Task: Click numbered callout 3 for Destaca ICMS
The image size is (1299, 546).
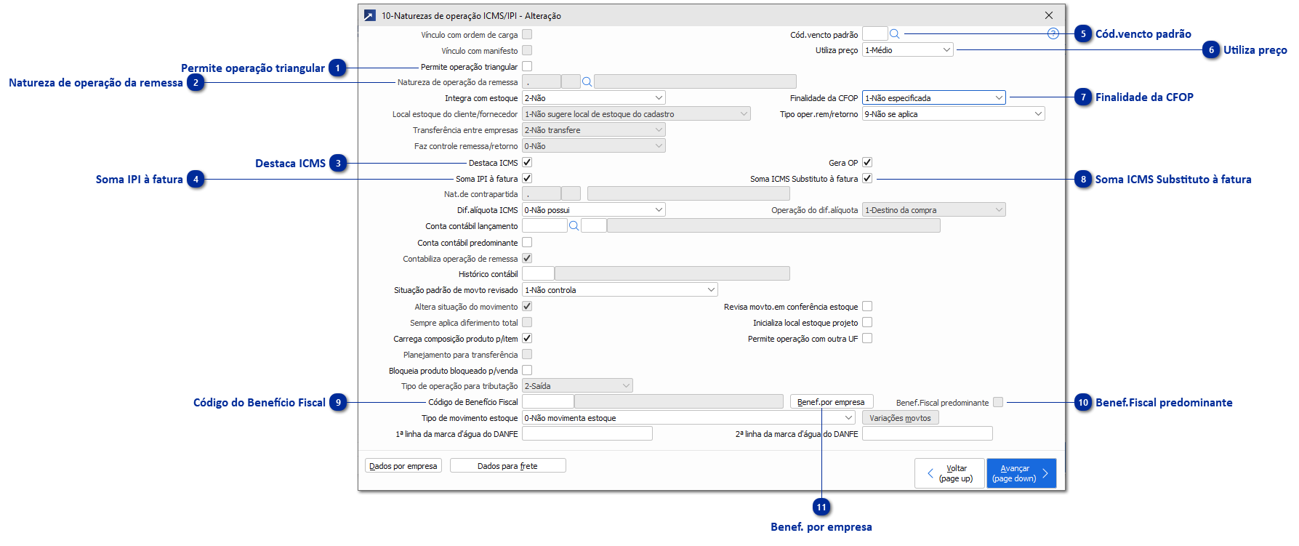Action: (338, 164)
